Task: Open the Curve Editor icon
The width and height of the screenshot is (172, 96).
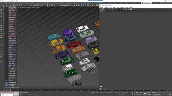Action: (x=83, y=5)
